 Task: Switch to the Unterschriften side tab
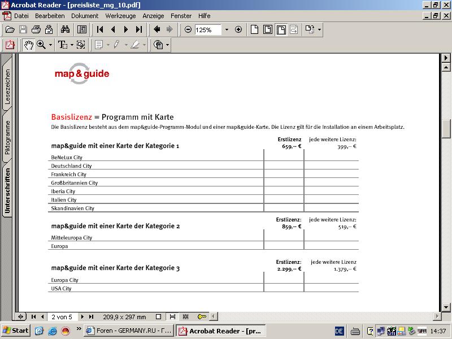coord(7,190)
